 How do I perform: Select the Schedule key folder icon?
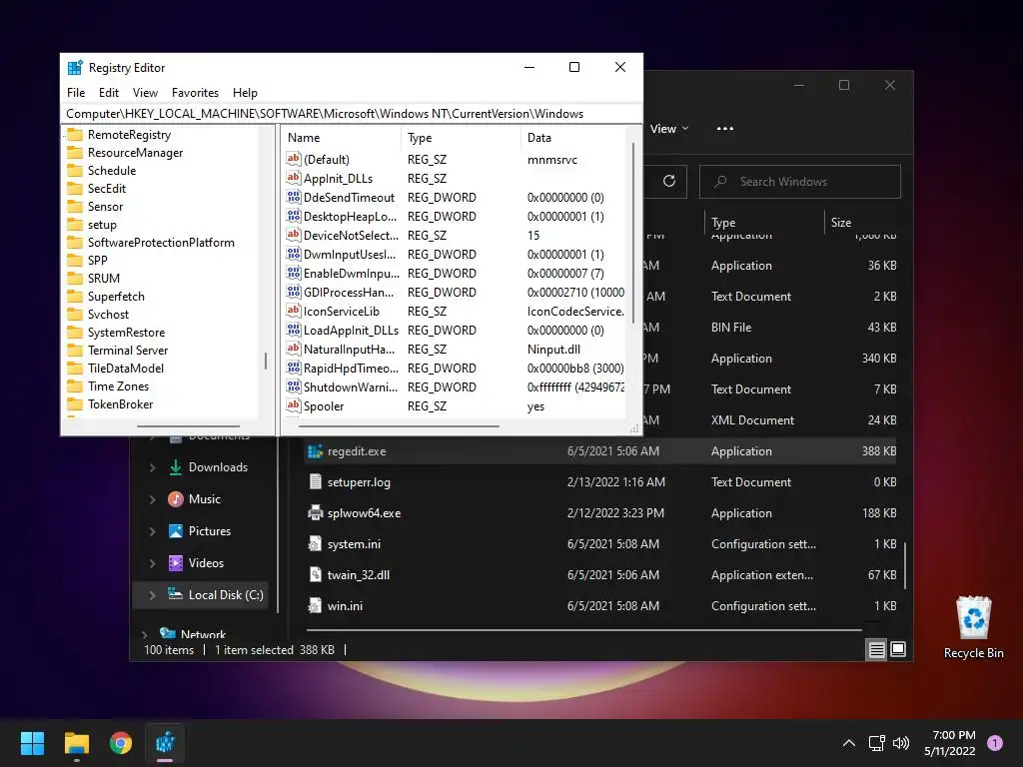tap(75, 170)
